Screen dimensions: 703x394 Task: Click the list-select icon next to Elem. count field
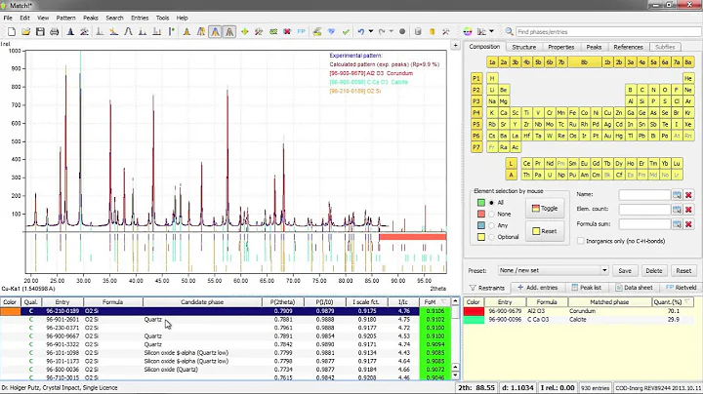point(677,209)
